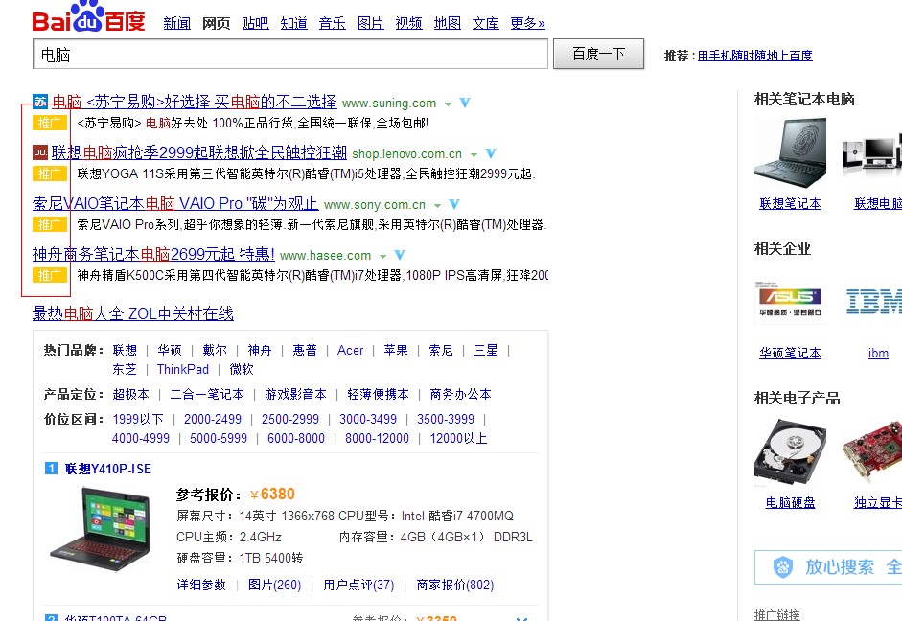Open dropdown arrow next to www.suning.com

click(448, 104)
